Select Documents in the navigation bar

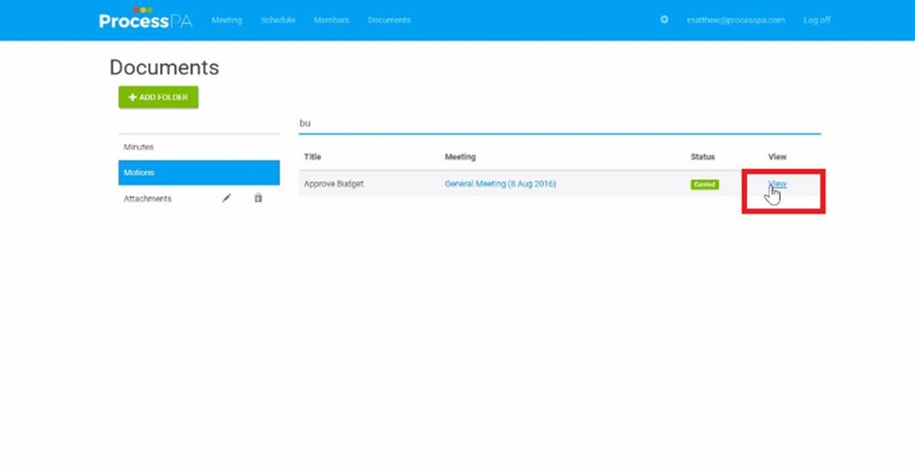point(389,21)
